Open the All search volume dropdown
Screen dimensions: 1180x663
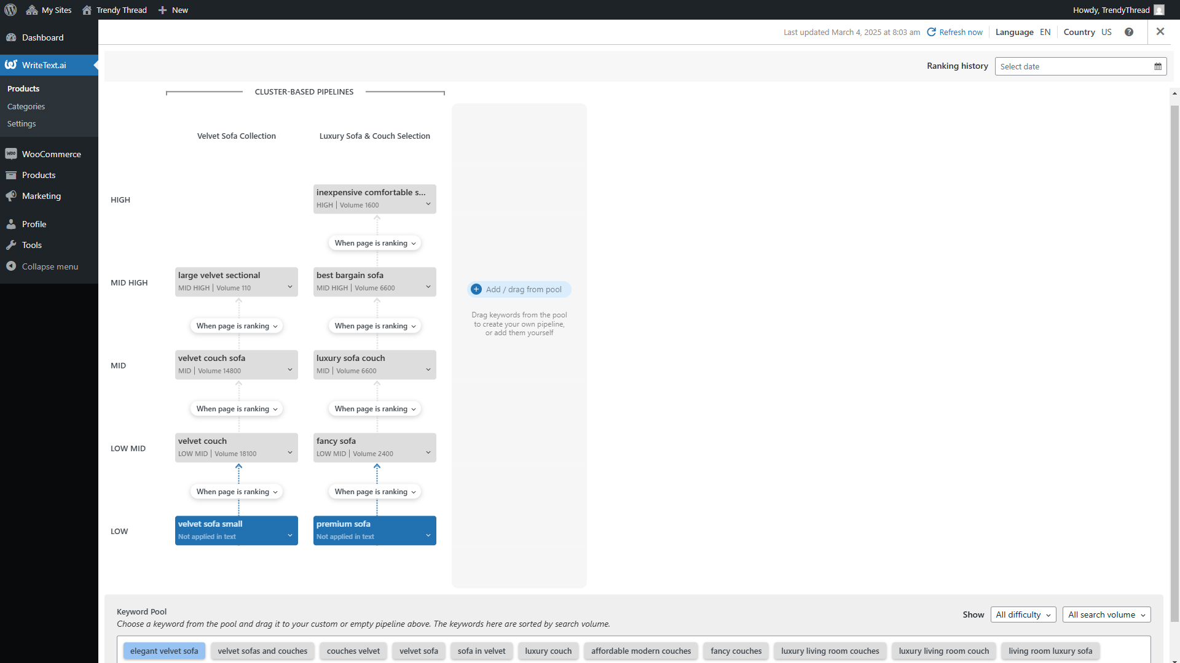(1106, 615)
